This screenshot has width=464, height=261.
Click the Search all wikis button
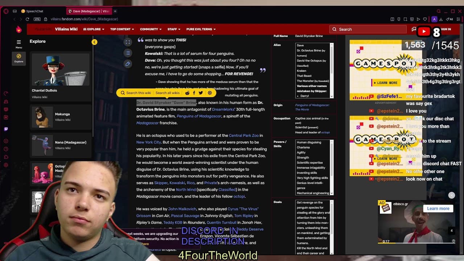point(167,93)
